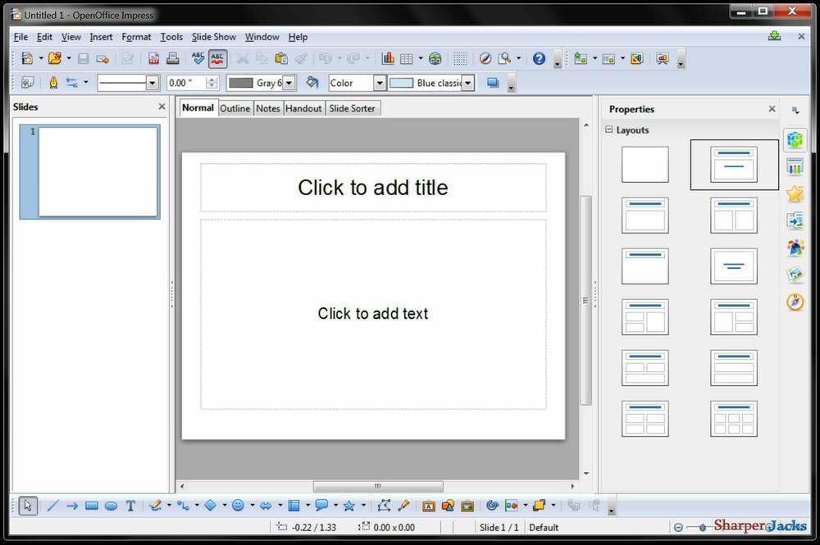
Task: Insert a chart
Action: coord(388,58)
